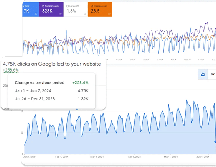Open help icon on Total impressions card
Screen dimensions: 216x167
coord(61,14)
